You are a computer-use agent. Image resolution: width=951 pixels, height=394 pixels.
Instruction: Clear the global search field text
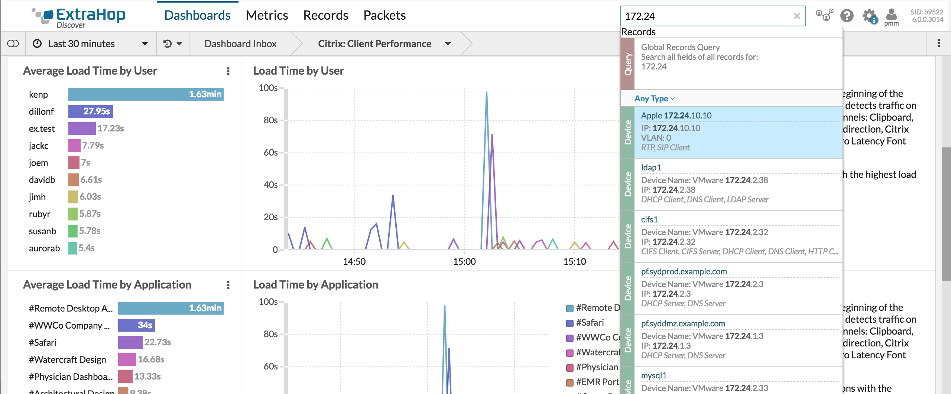797,16
